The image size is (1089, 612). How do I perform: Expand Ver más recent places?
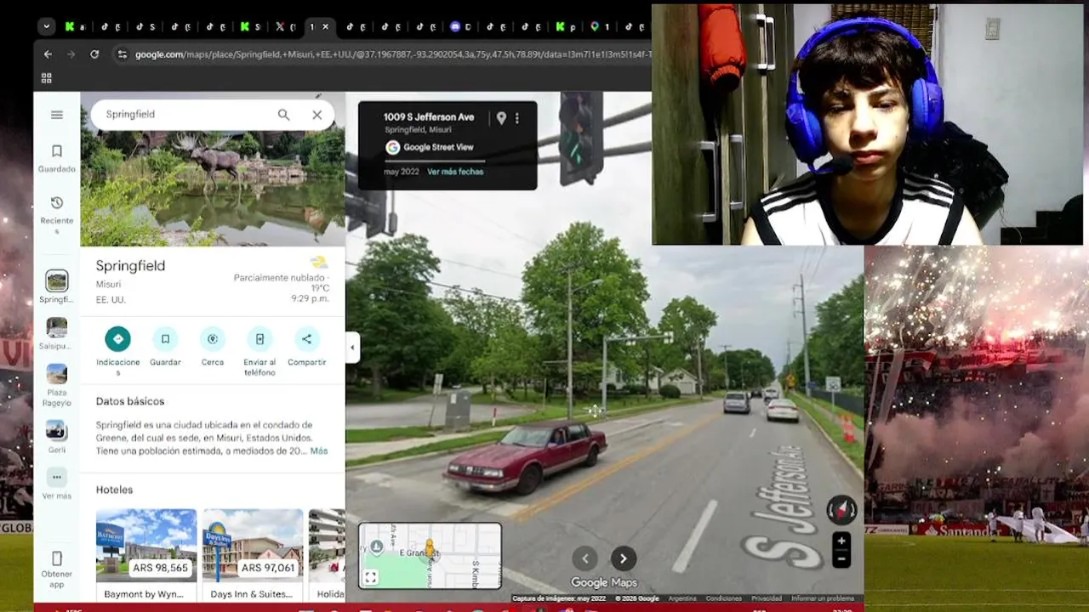click(57, 484)
